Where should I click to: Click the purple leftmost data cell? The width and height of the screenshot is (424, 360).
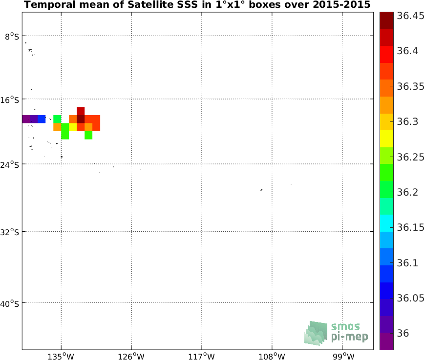26,119
